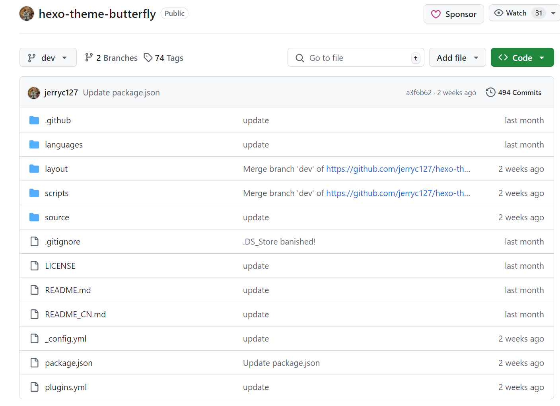Click the Go to file search field

pos(356,58)
